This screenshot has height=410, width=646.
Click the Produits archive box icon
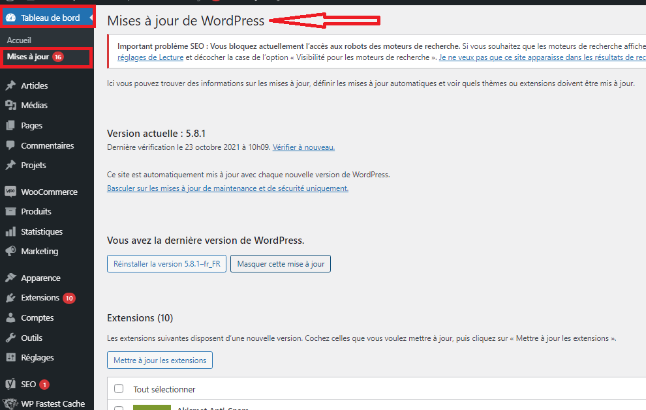(x=10, y=212)
